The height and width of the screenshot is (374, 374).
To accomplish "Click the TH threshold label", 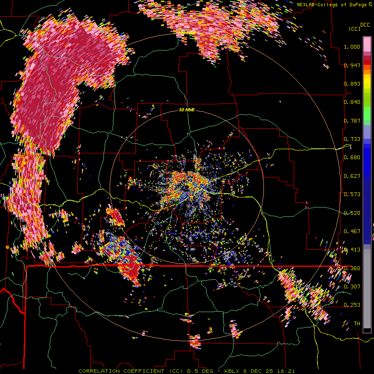I will coord(357,323).
